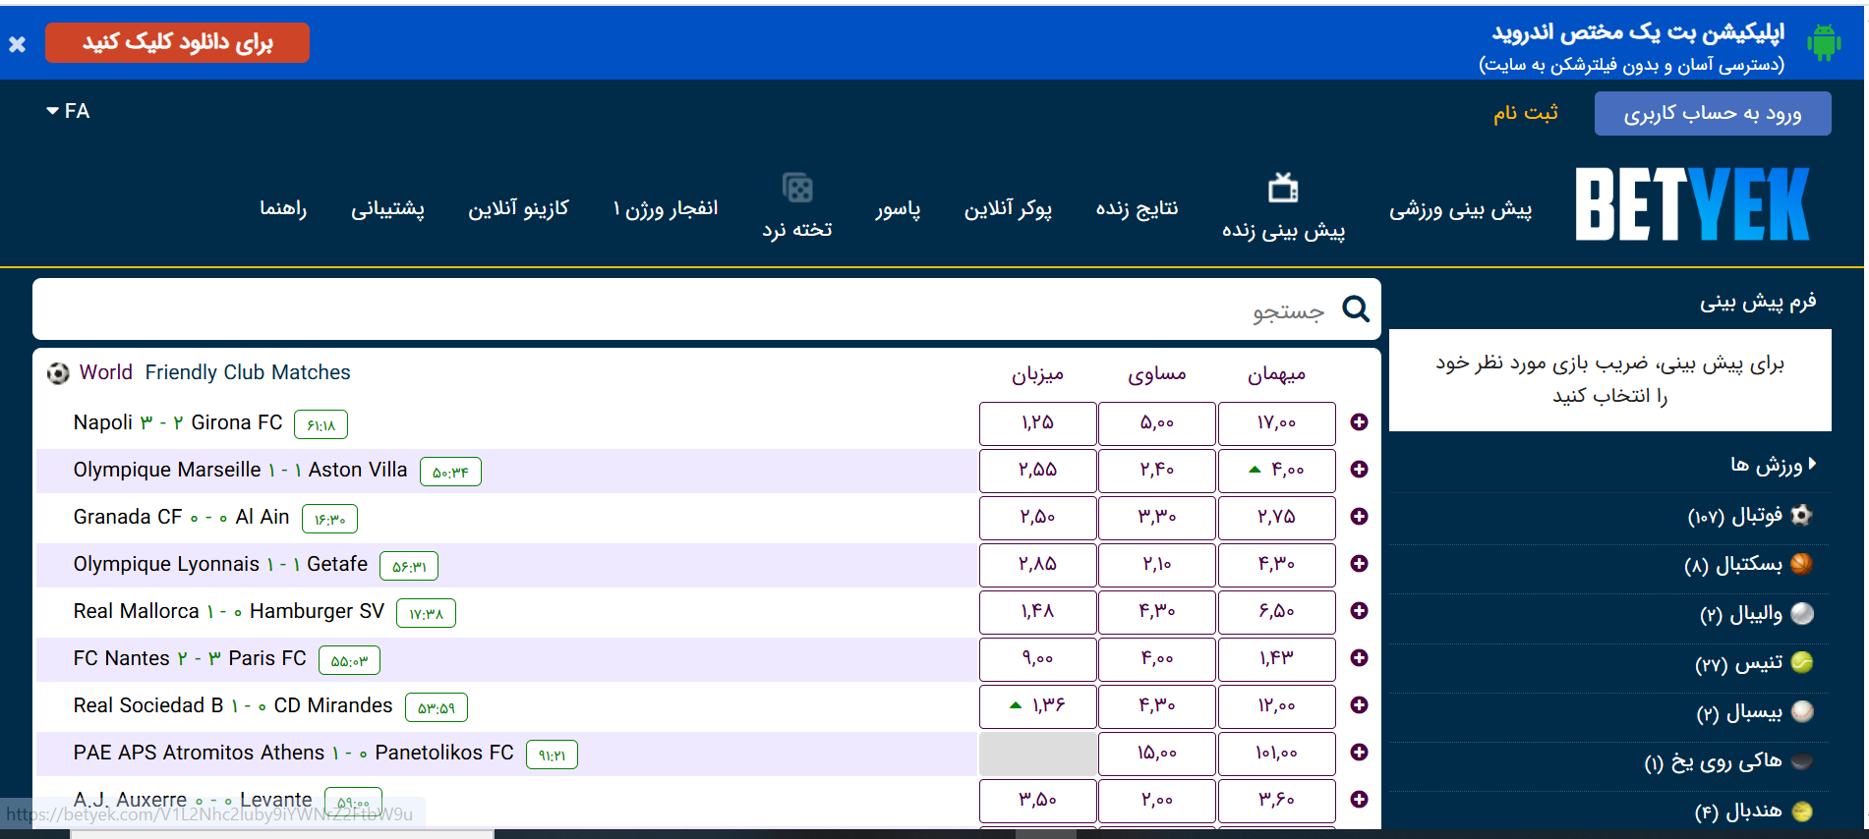Viewport: 1869px width, 839px height.
Task: Click the FC Nantes - Paris FC match name
Action: click(190, 658)
